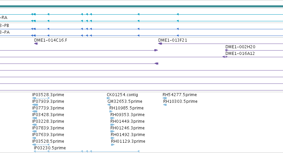Select the IP03528.3prime EST label
283x153 pixels.
click(48, 95)
